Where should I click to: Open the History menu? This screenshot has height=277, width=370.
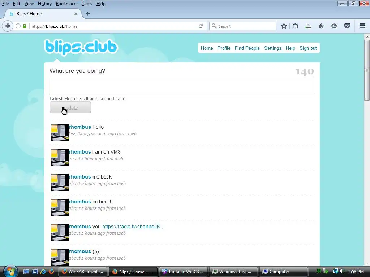pos(44,4)
